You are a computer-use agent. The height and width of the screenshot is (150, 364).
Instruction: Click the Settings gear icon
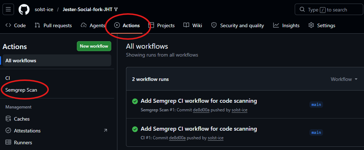[x=311, y=25]
